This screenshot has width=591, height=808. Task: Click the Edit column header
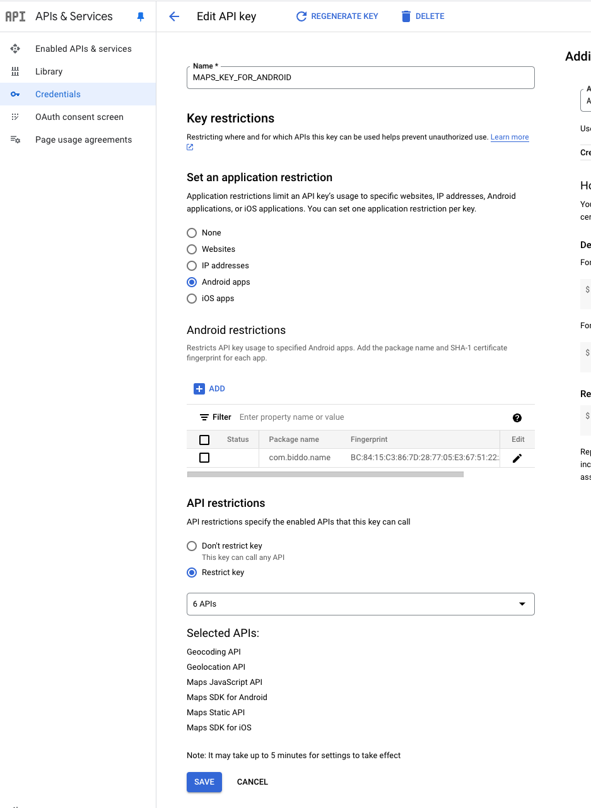coord(518,439)
